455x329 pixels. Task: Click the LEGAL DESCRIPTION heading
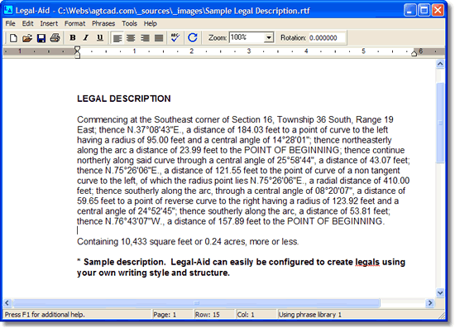click(124, 99)
